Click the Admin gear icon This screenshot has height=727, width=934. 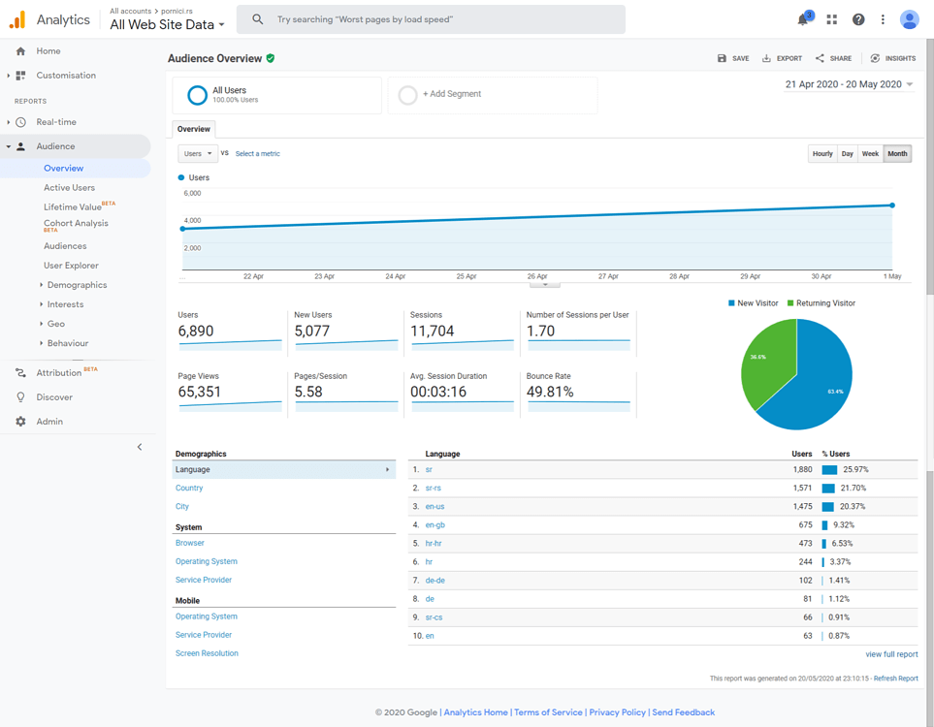(x=20, y=422)
